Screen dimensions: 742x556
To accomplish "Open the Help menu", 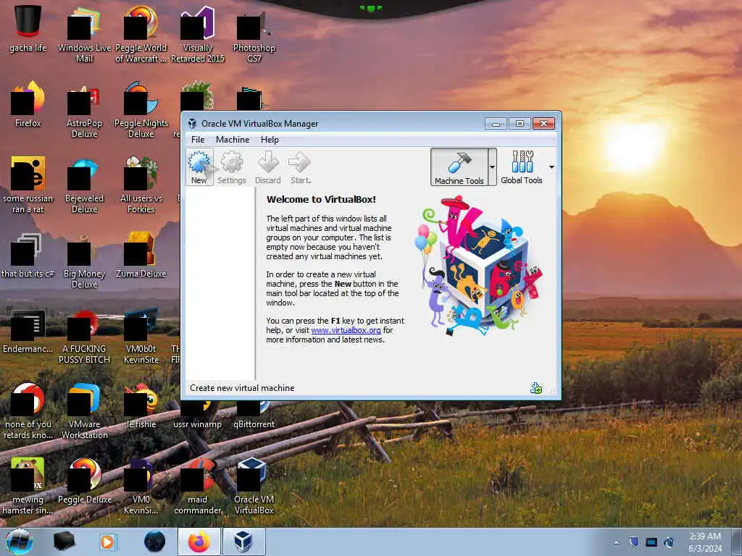I will (270, 140).
